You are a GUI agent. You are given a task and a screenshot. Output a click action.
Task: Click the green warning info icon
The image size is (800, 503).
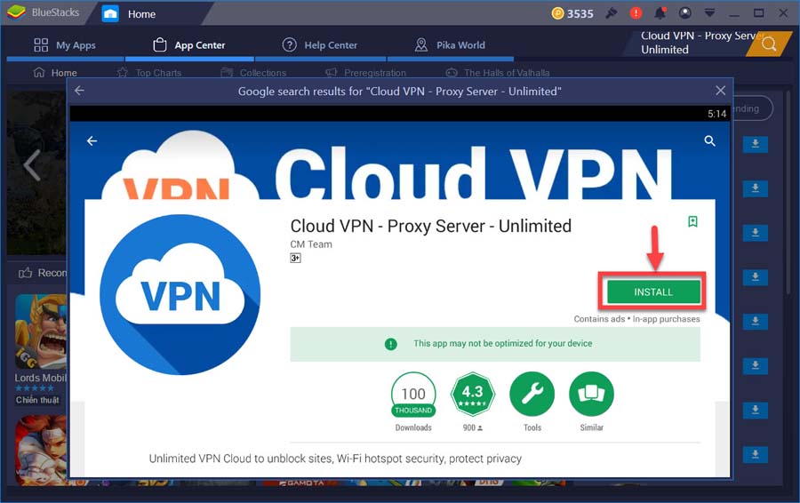pyautogui.click(x=391, y=344)
